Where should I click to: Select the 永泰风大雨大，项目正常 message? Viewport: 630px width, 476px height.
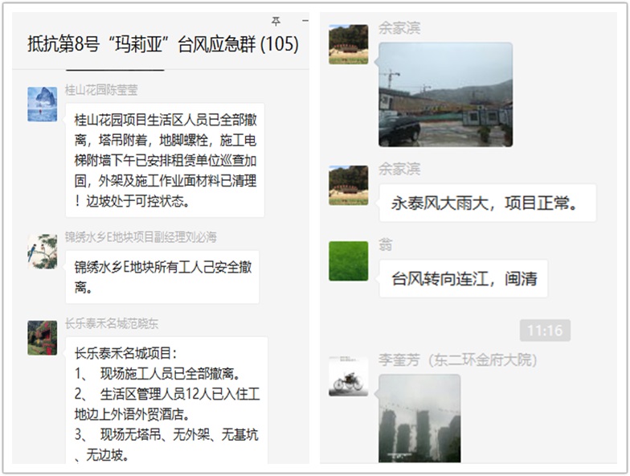click(487, 203)
